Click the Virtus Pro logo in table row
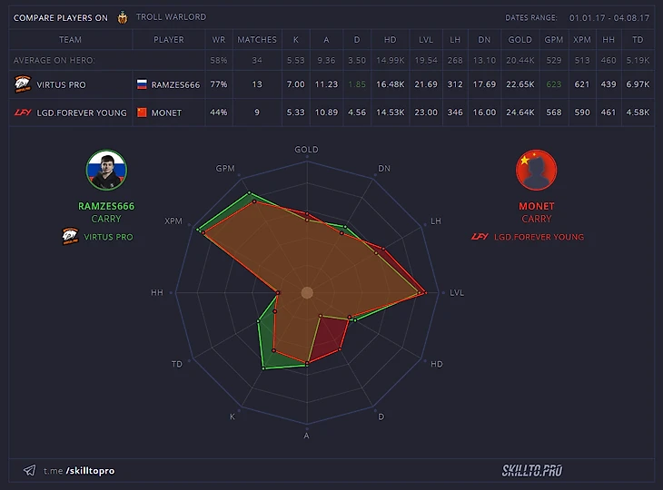 [x=22, y=84]
